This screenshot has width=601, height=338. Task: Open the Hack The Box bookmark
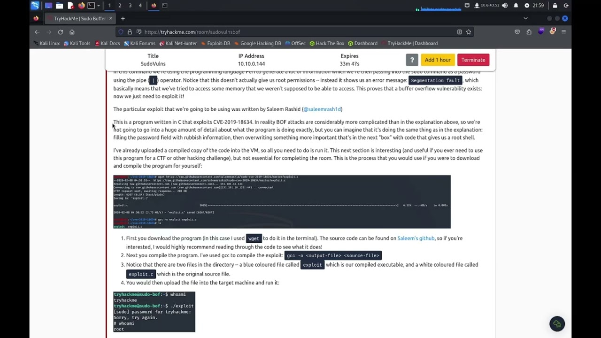click(x=327, y=43)
